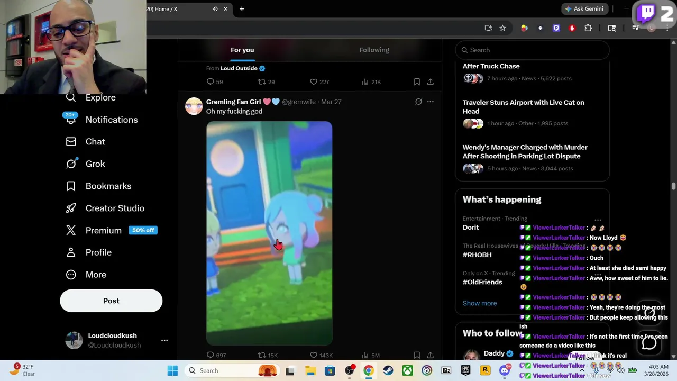Open Grok from the sidebar
The image size is (677, 381).
86,164
